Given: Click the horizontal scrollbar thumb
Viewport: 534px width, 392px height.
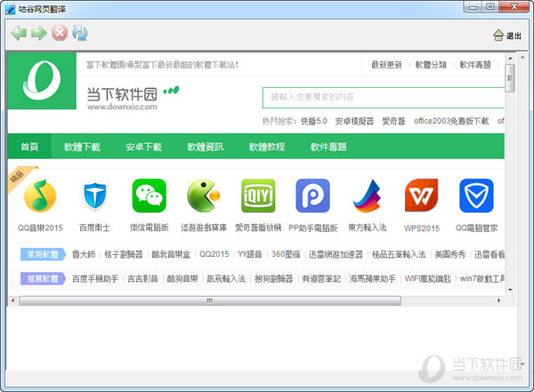Looking at the screenshot, I should [x=210, y=300].
